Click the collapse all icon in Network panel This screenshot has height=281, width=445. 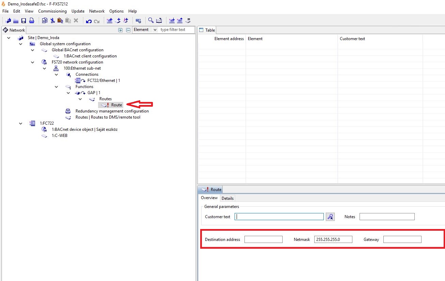click(x=128, y=30)
